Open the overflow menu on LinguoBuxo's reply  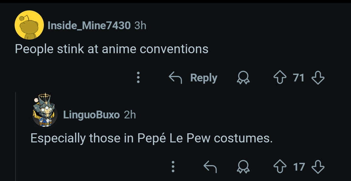pyautogui.click(x=173, y=167)
